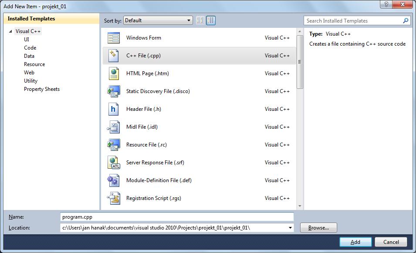Select the 'Windows Form' template name
Image resolution: width=416 pixels, height=253 pixels.
pos(143,38)
